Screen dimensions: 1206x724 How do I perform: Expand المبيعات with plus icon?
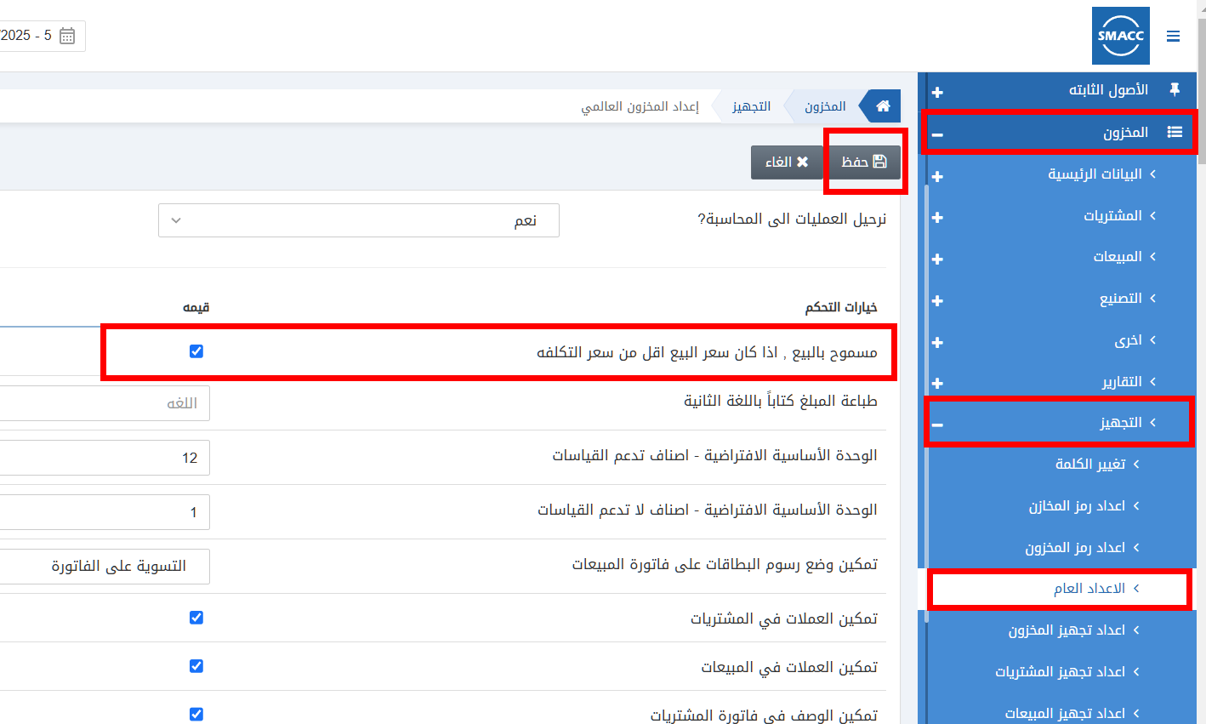pos(937,259)
